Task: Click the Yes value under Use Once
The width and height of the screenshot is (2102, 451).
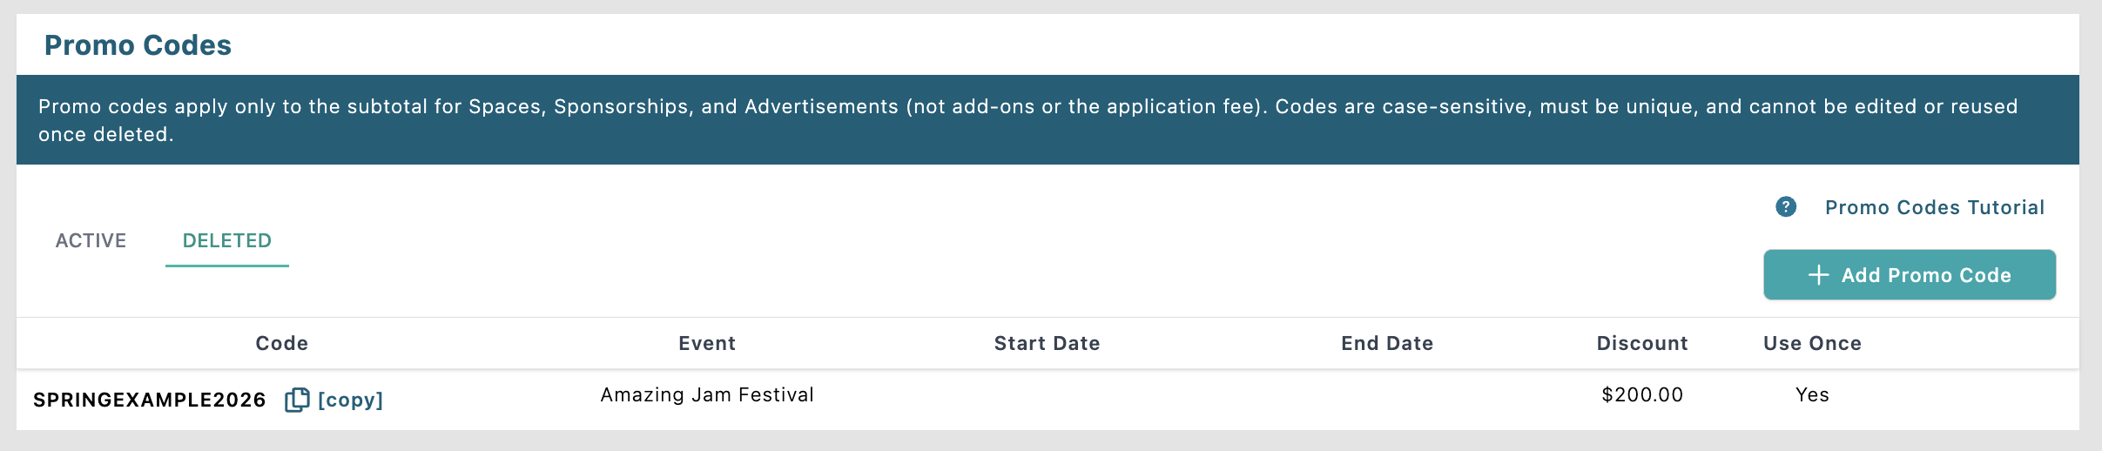Action: (x=1812, y=394)
